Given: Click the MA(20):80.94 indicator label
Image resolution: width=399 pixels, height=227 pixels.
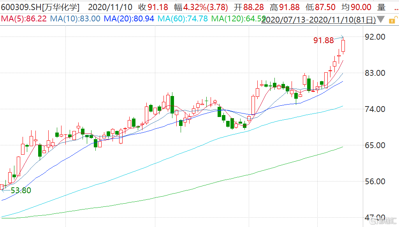Looking at the screenshot, I should pyautogui.click(x=129, y=19).
